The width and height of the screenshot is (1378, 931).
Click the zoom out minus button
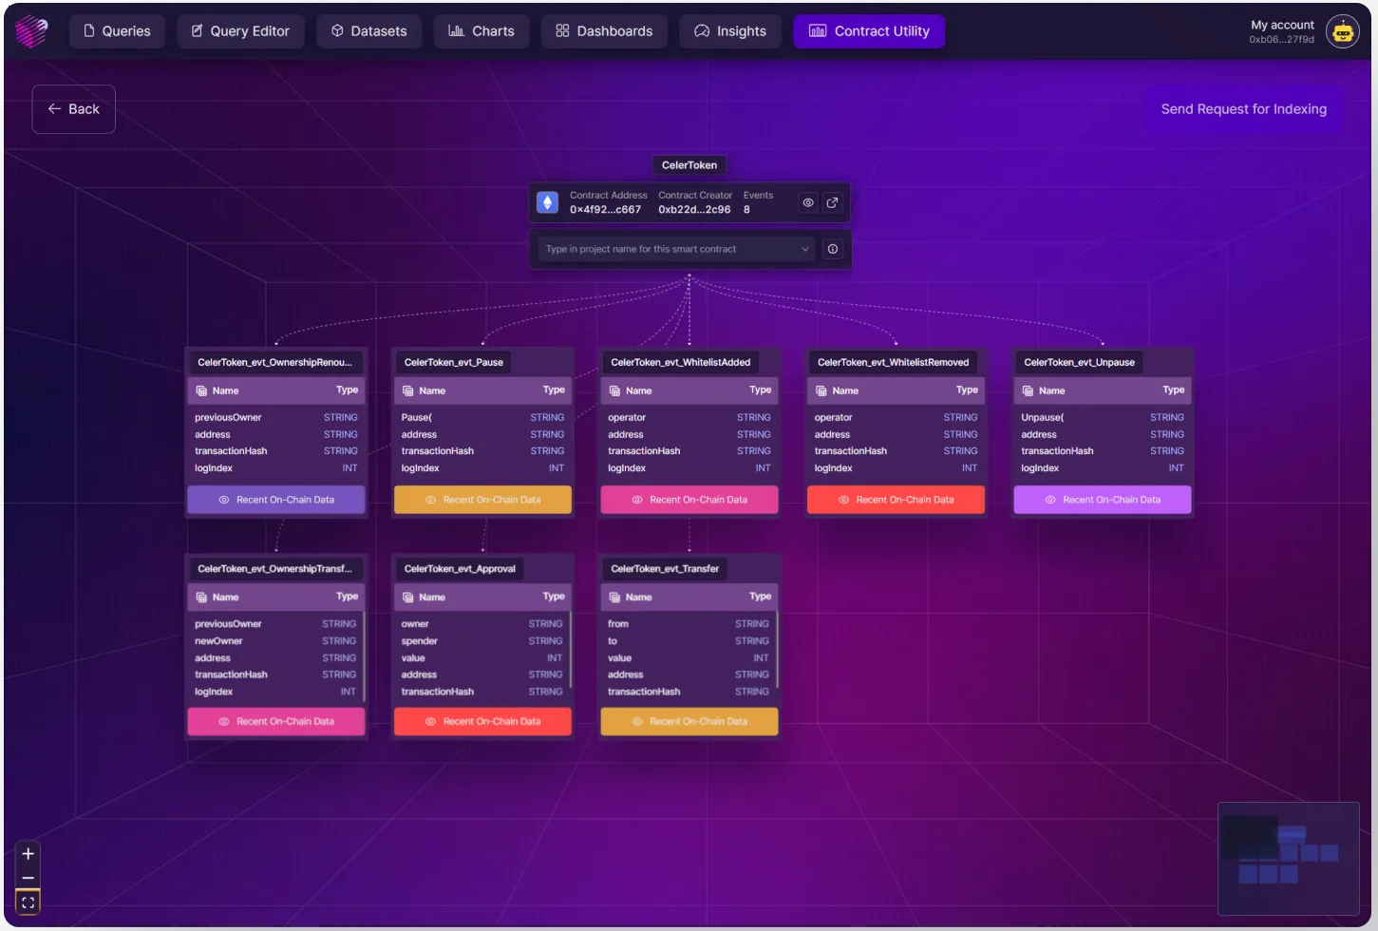pos(28,878)
